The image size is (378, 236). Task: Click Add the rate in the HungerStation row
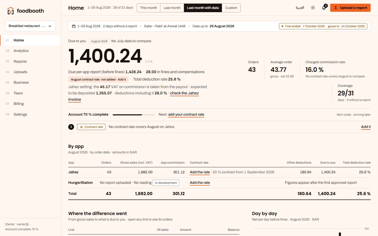(x=200, y=183)
